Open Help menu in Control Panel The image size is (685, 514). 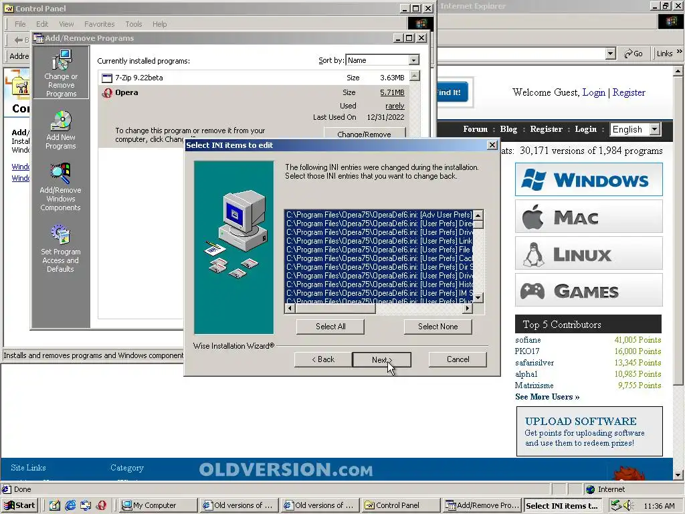[x=159, y=24]
